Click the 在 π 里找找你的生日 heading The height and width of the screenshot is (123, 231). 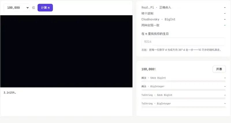pos(155,34)
